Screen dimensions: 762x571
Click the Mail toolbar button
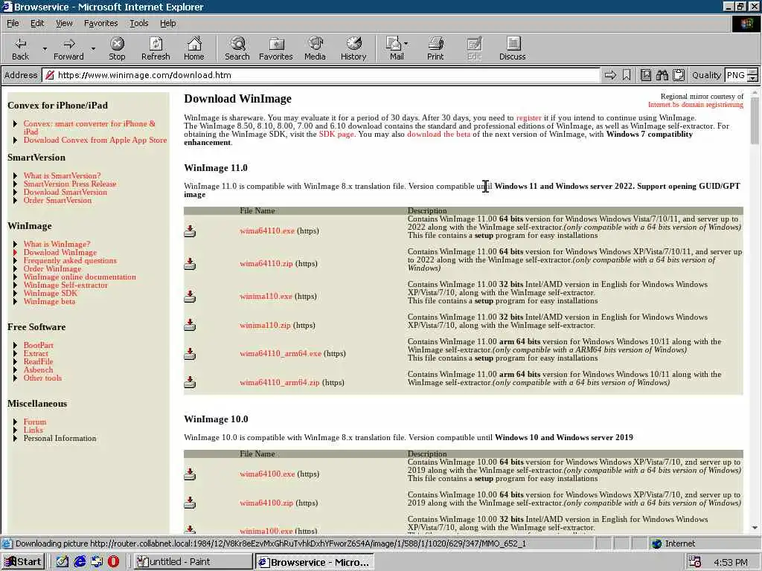click(396, 48)
